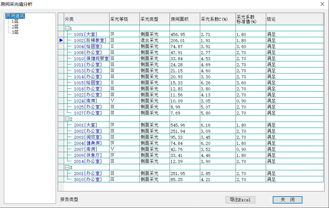Screen dimensions: 329x208
Task: Click the 报告类型 label
Action: tap(69, 200)
